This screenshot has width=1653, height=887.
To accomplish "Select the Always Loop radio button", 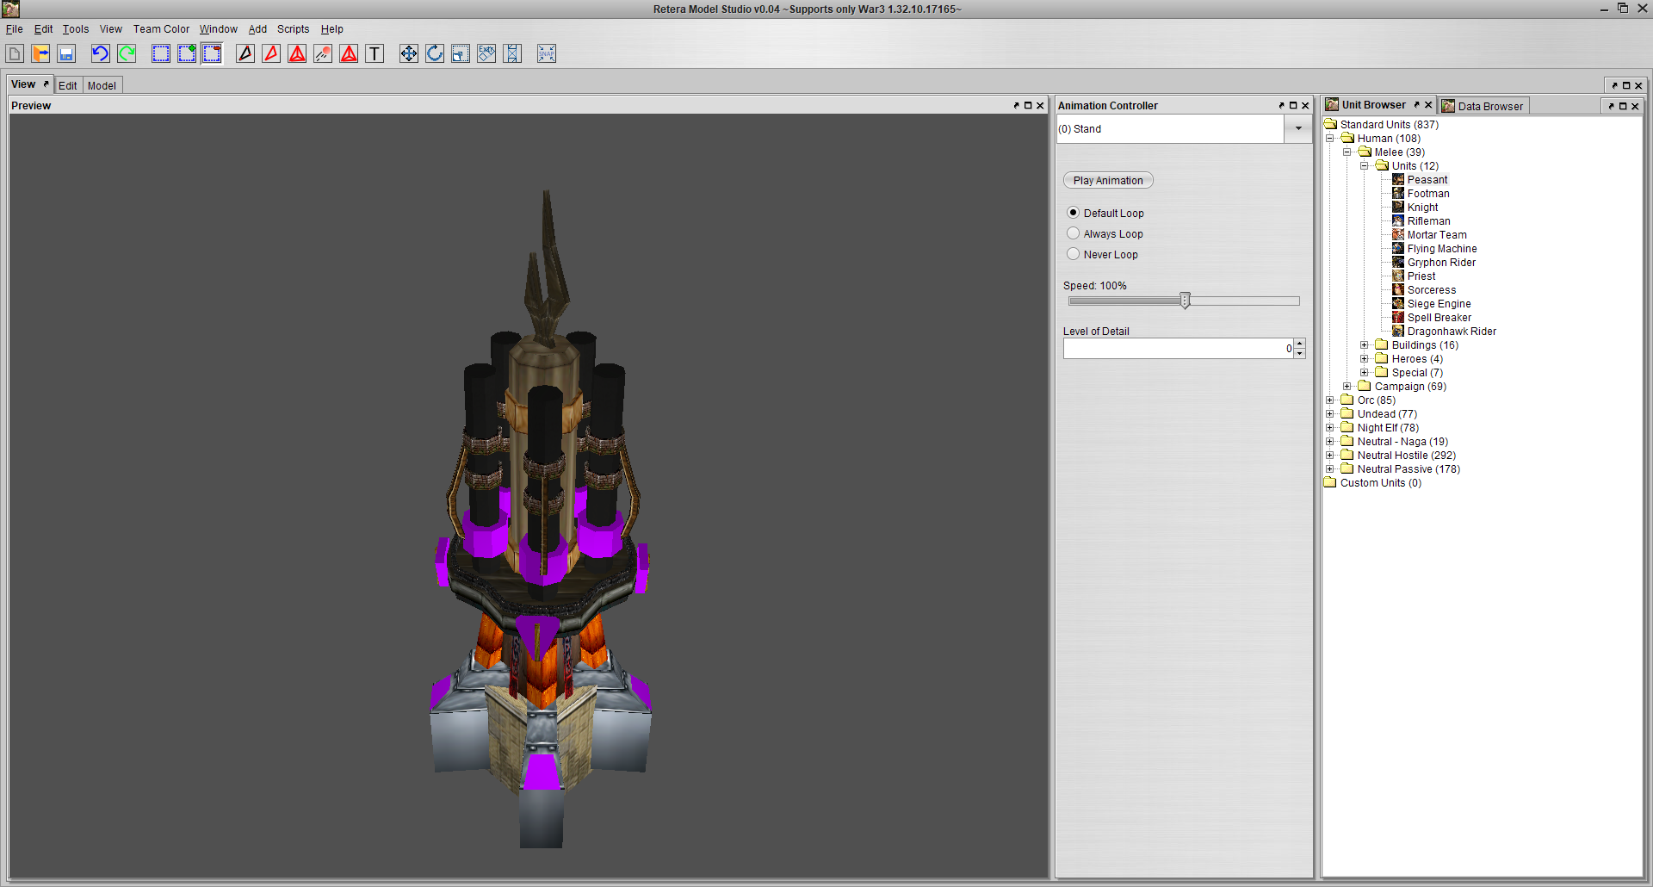I will [x=1073, y=233].
